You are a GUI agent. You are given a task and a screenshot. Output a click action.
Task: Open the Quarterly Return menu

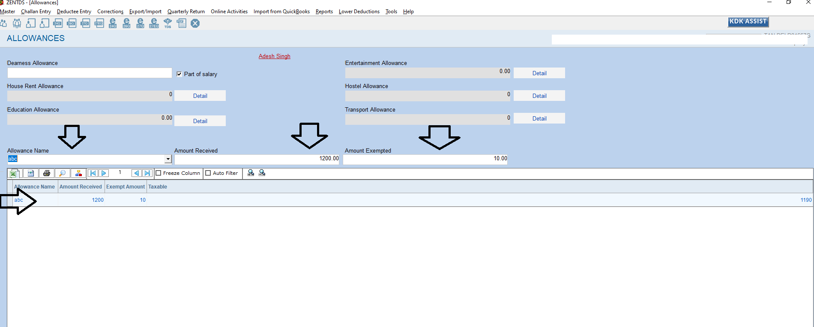pyautogui.click(x=186, y=12)
